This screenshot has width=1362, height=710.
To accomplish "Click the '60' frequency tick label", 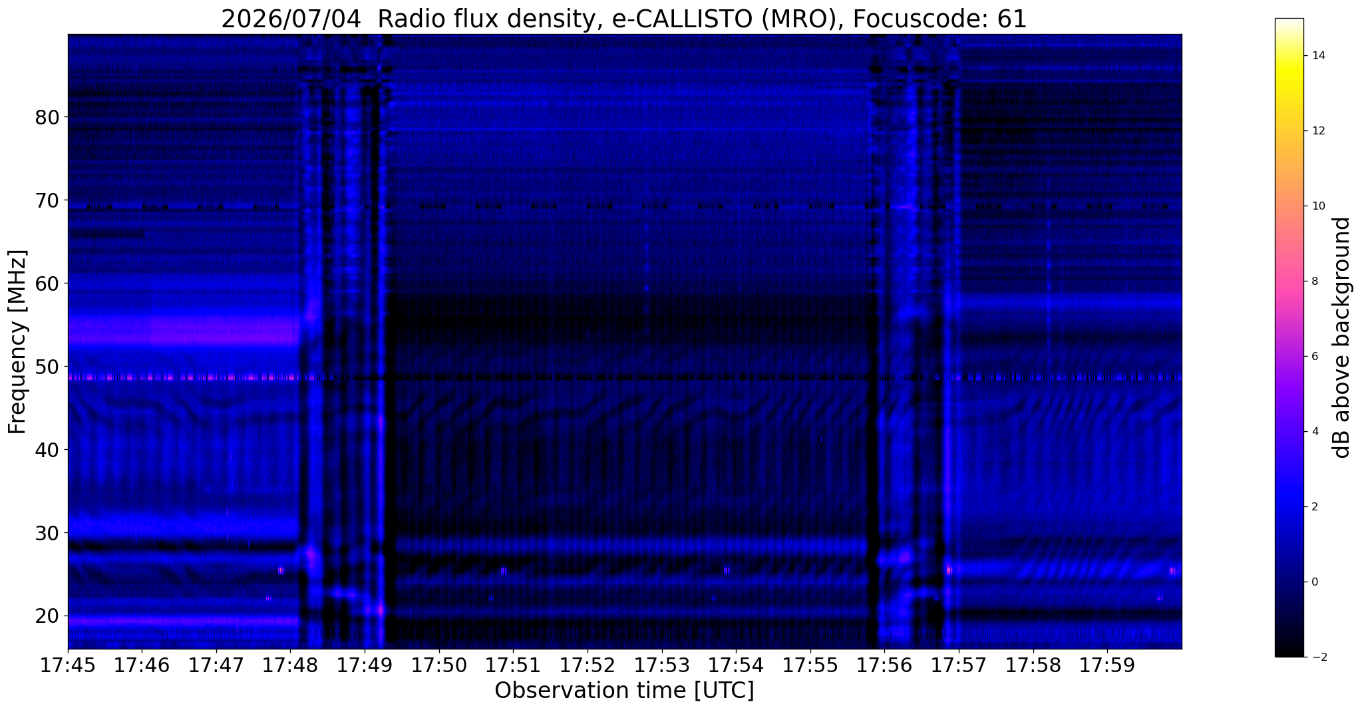I will [x=47, y=284].
